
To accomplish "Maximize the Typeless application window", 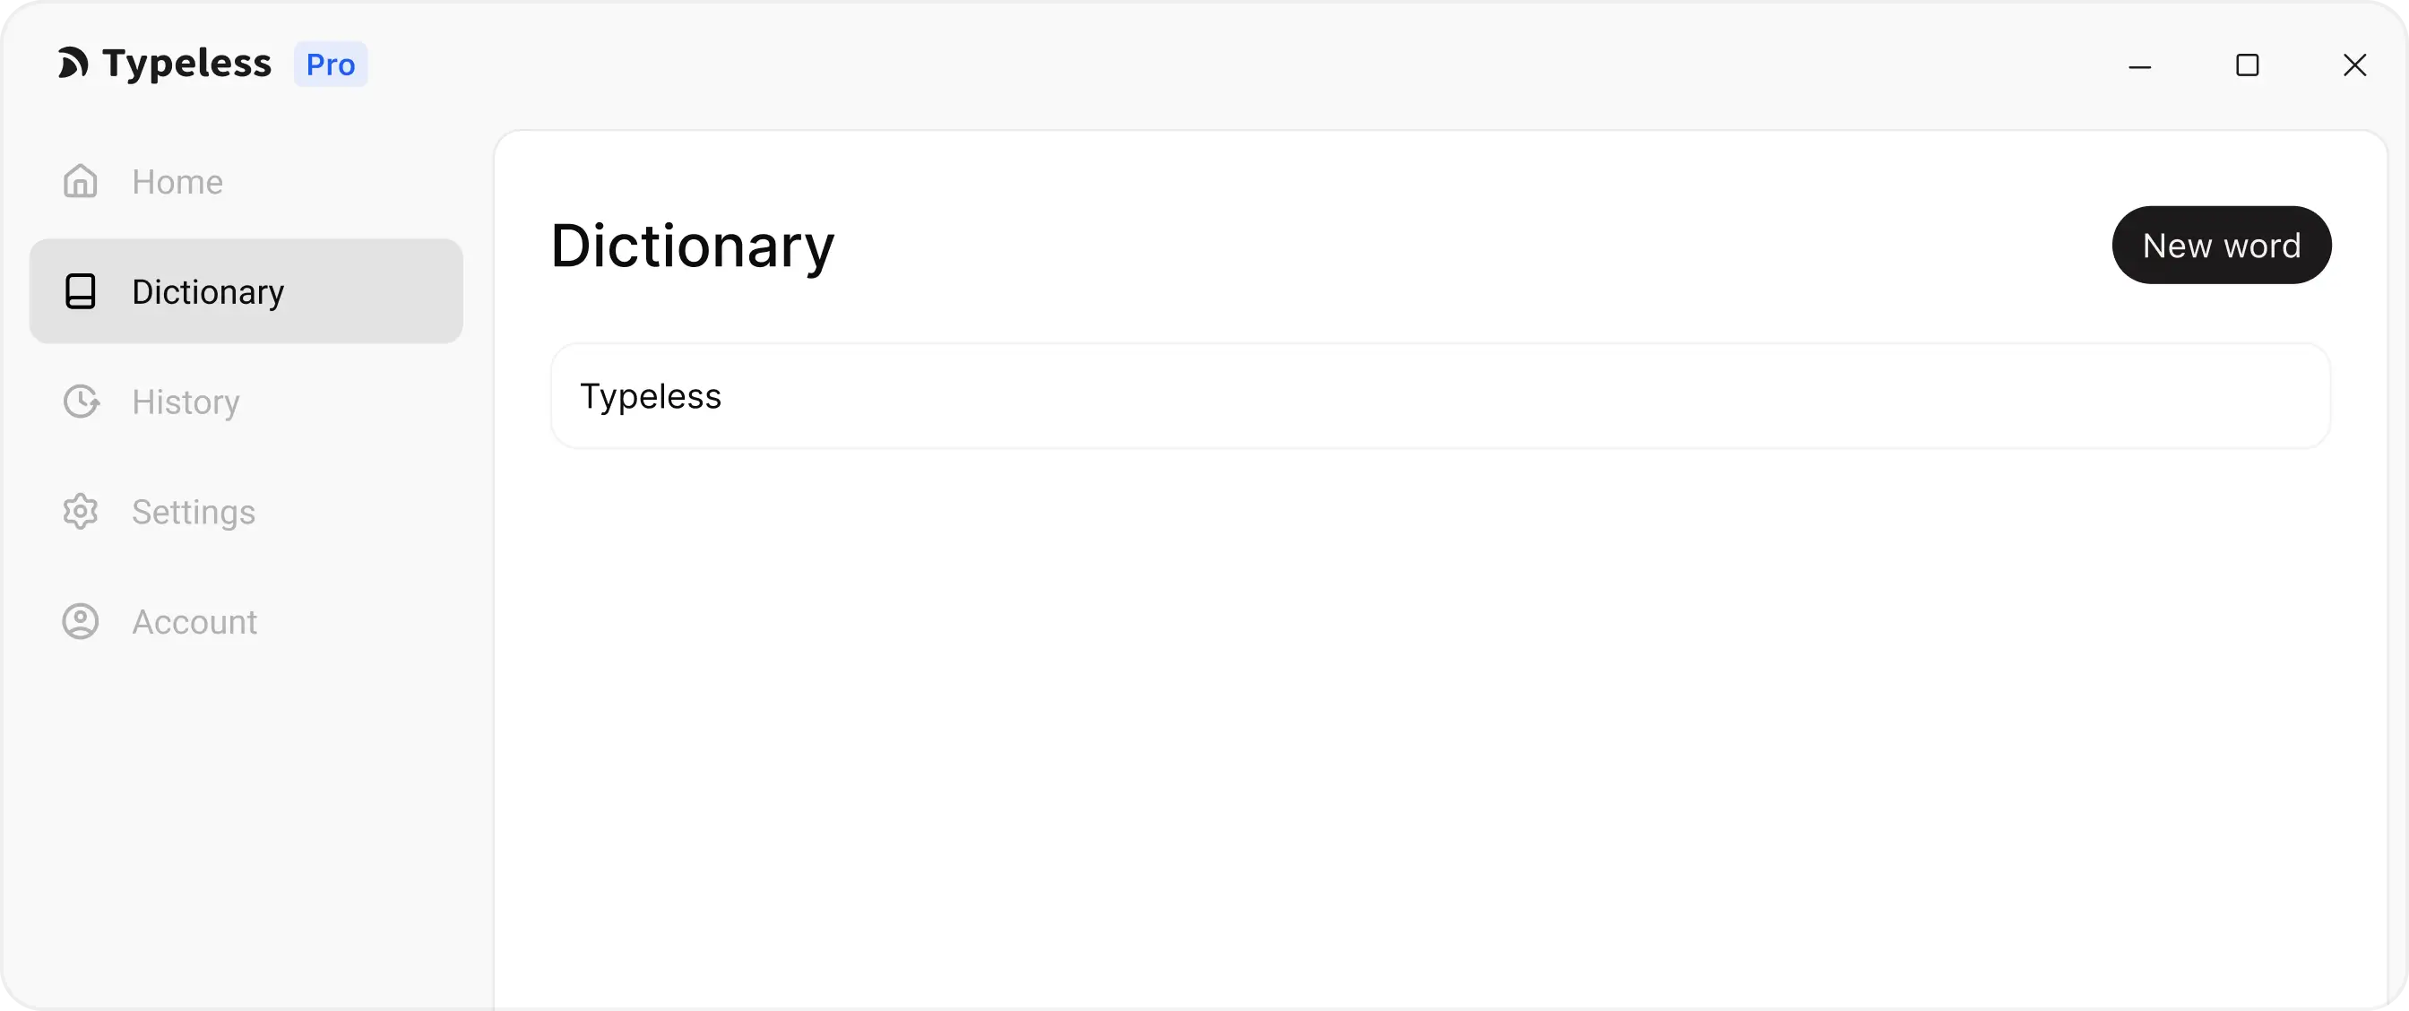I will (x=2249, y=65).
